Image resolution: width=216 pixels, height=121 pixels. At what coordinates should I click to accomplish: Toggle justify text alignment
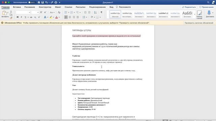click(78, 17)
